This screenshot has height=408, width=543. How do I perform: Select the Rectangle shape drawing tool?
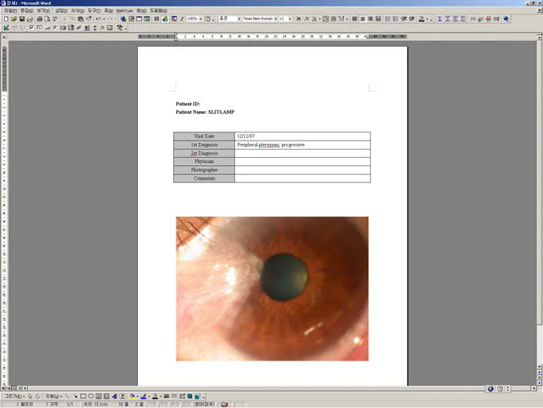(82, 396)
